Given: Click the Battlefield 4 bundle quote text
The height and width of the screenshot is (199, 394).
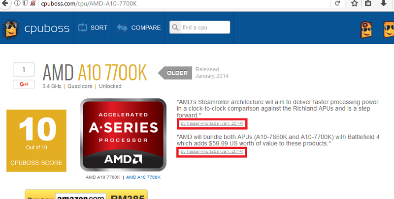Looking at the screenshot, I should 278,140.
